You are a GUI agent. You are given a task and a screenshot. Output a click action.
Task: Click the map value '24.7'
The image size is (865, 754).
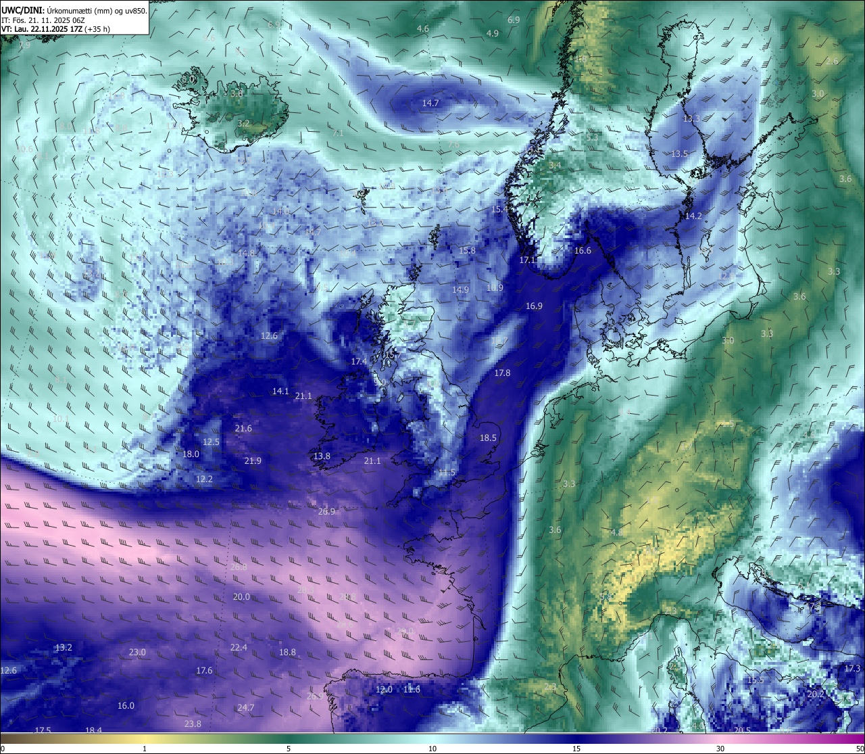click(x=246, y=708)
